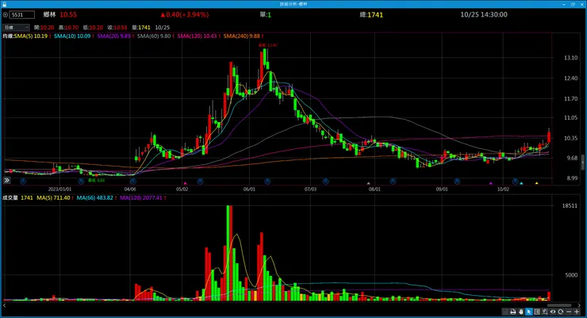Open the 日線 period dropdown
The image size is (587, 318).
point(16,27)
